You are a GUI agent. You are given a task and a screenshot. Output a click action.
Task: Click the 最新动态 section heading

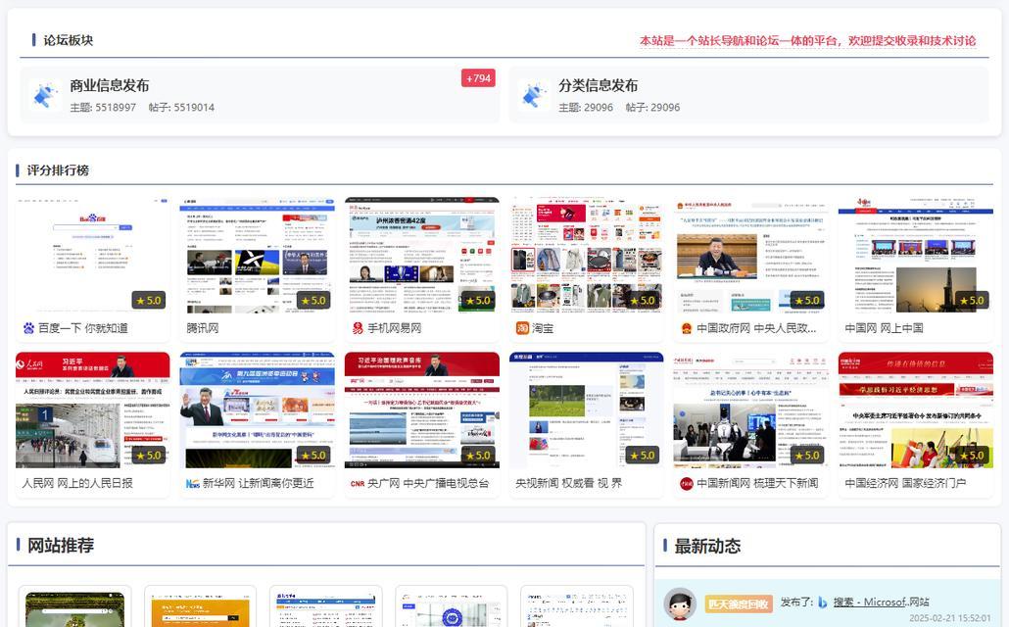click(x=707, y=547)
